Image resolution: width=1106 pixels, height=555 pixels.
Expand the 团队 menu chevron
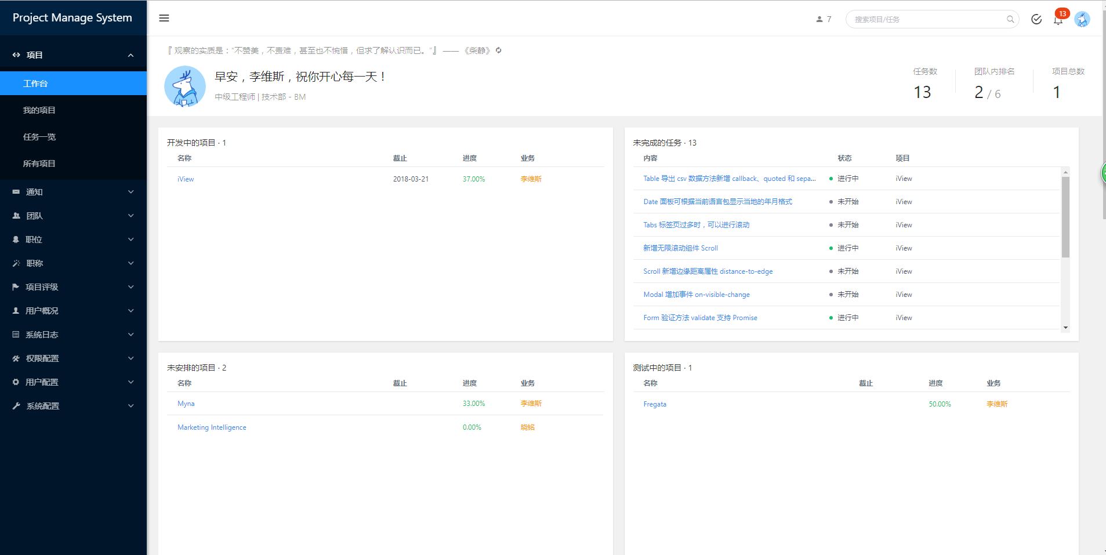click(130, 216)
